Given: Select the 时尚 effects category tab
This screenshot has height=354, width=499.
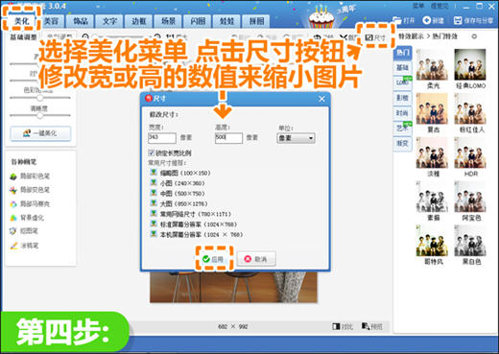Looking at the screenshot, I should point(403,113).
